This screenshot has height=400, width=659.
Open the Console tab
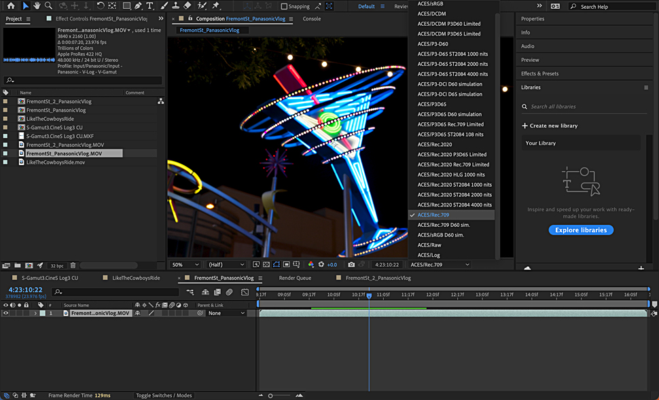coord(312,18)
